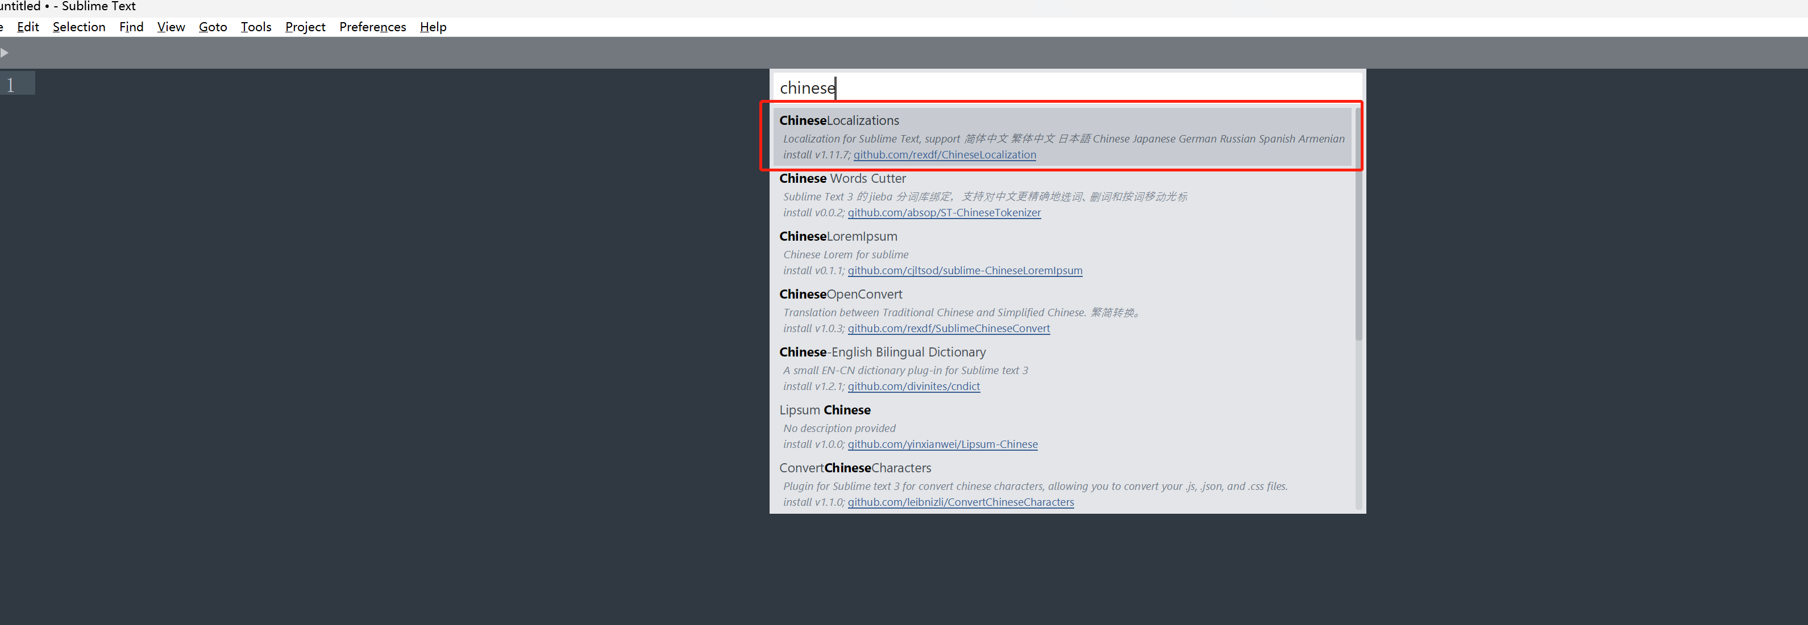Open the Preferences menu

click(x=373, y=27)
